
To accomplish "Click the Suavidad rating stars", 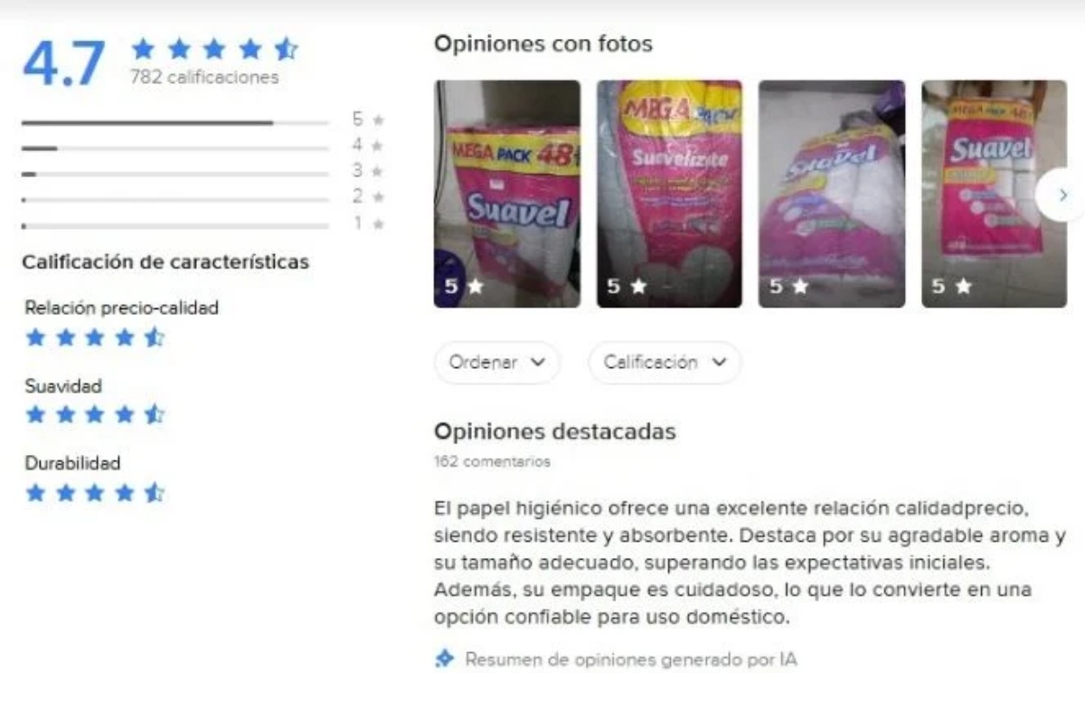I will click(x=95, y=415).
